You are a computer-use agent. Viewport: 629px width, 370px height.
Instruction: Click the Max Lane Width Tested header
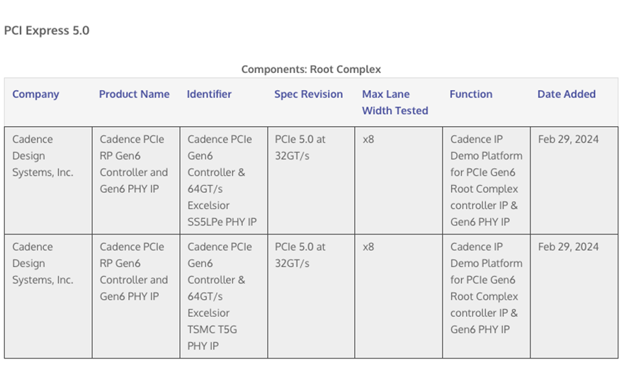point(395,102)
